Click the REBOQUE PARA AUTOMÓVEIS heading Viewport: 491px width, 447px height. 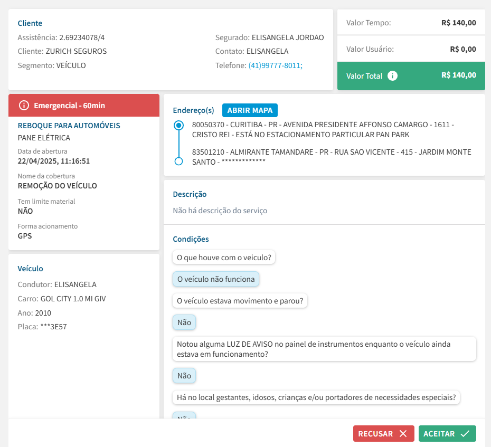[69, 126]
